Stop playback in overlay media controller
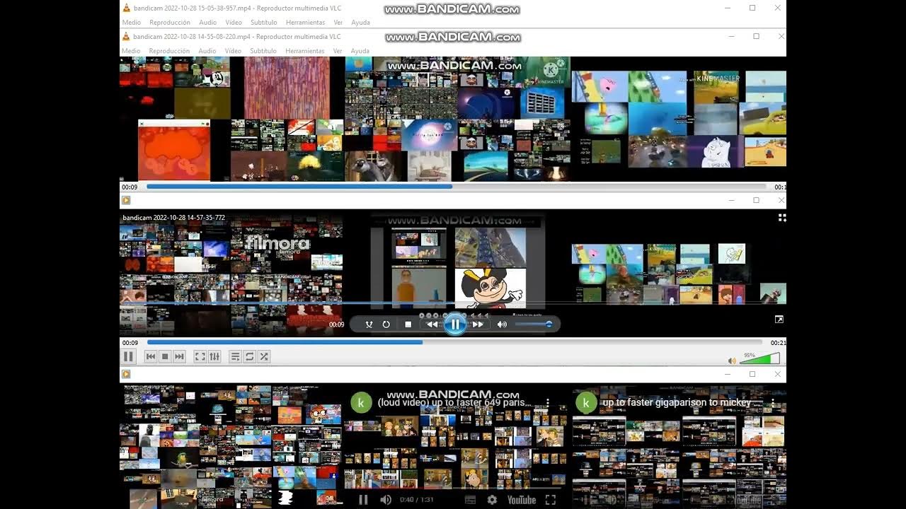 [408, 324]
